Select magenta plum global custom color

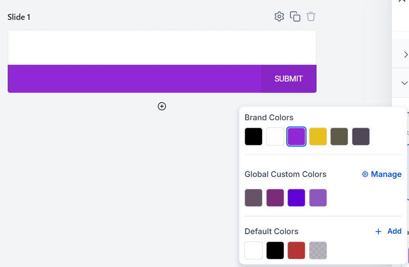click(x=275, y=198)
